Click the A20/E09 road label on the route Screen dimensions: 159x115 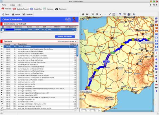tap(106, 62)
